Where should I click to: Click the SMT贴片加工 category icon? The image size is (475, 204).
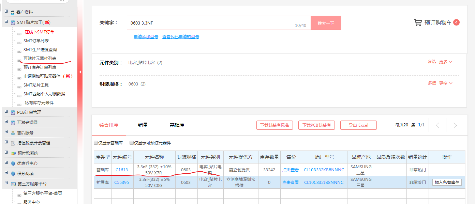point(13,22)
